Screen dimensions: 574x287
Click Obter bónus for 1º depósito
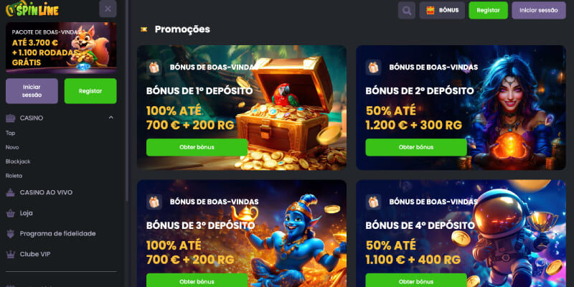click(197, 147)
